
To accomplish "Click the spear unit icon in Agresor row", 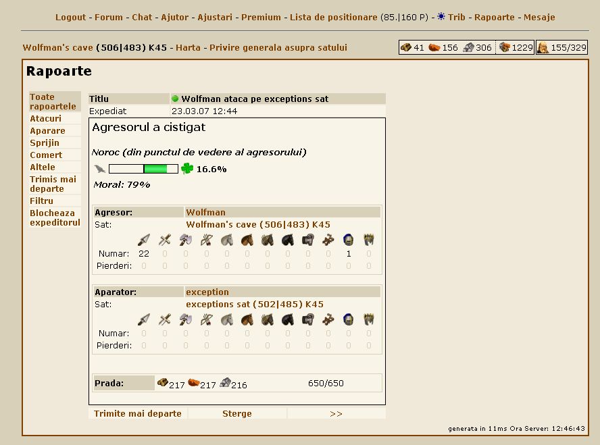I will [143, 240].
